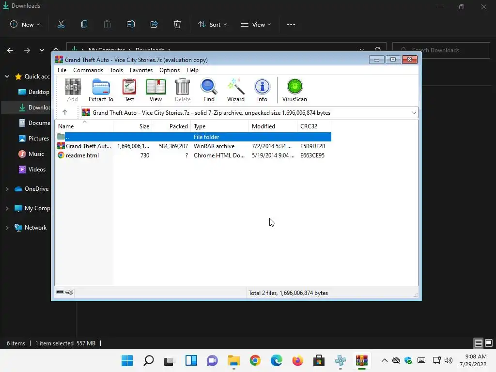Click the Copy icon in Explorer toolbar
This screenshot has width=496, height=372.
tap(84, 24)
